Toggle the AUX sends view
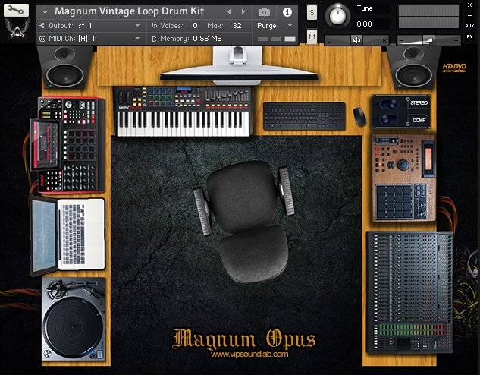The image size is (480, 375). click(469, 26)
